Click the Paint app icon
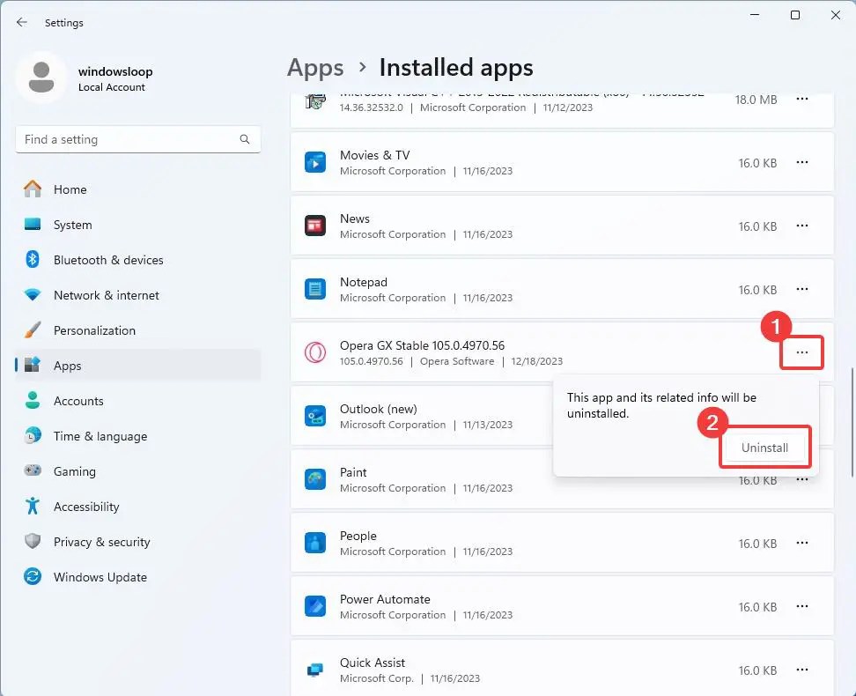Viewport: 856px width, 696px height. coord(315,479)
